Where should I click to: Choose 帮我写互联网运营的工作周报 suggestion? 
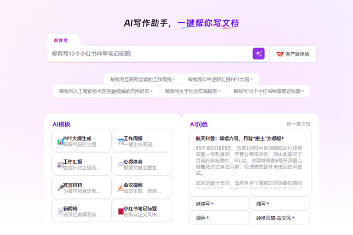143,79
